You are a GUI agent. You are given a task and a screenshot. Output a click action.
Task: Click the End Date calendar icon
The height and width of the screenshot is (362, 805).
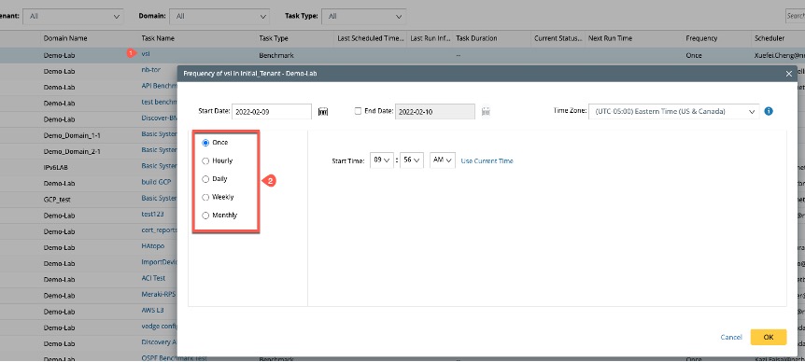pyautogui.click(x=486, y=111)
